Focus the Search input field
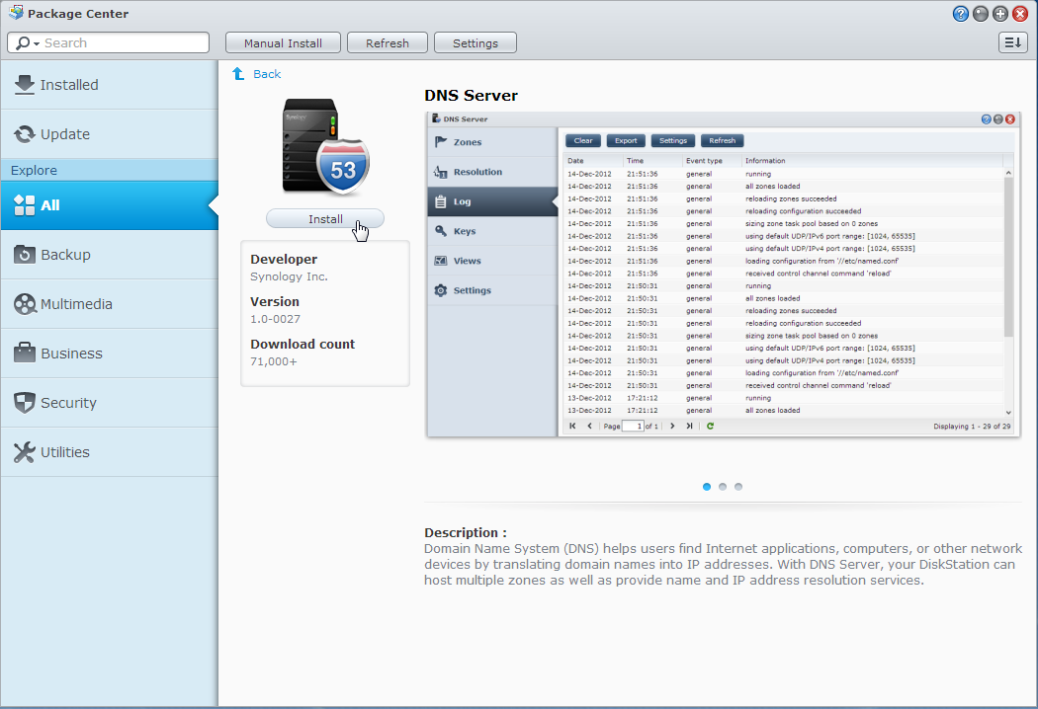1038x709 pixels. point(125,43)
